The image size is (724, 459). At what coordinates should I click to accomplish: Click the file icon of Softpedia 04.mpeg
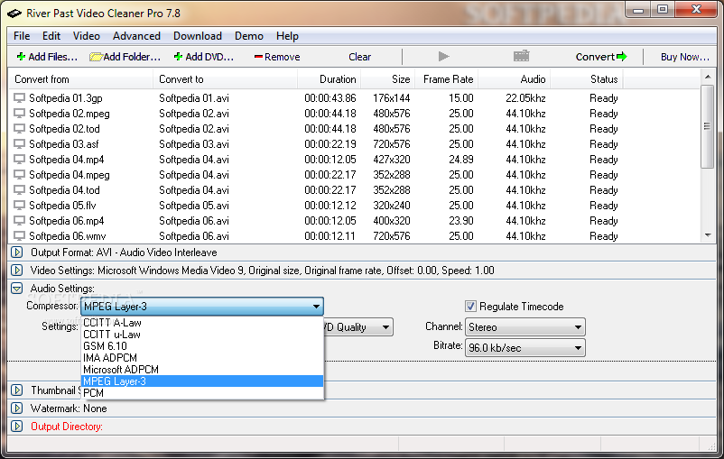(19, 175)
